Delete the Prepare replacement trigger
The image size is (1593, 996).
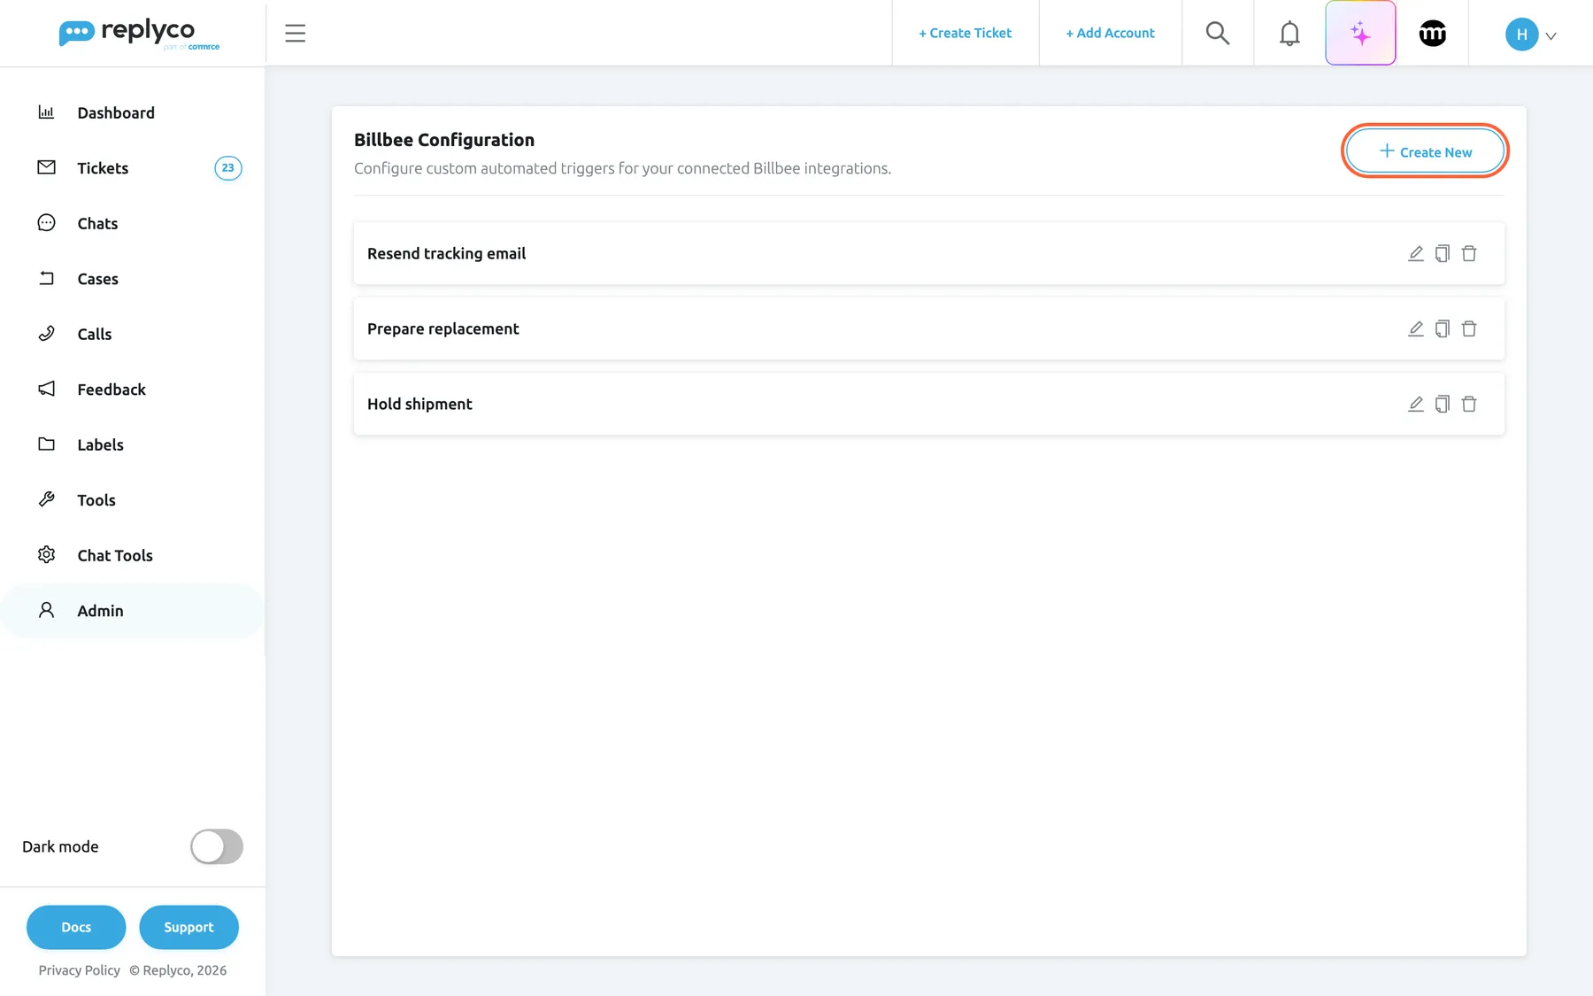(1469, 328)
